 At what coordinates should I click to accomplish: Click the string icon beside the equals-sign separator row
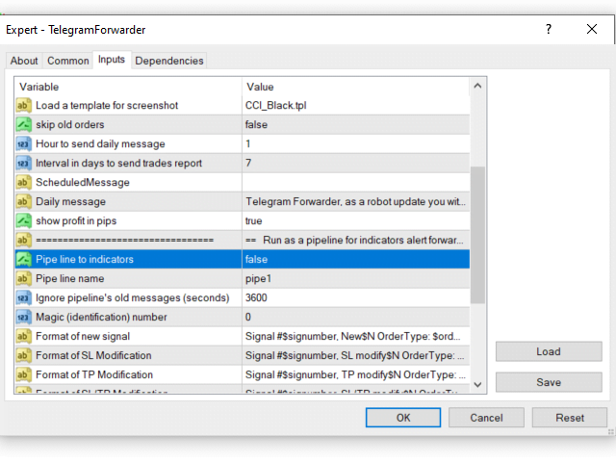23,240
